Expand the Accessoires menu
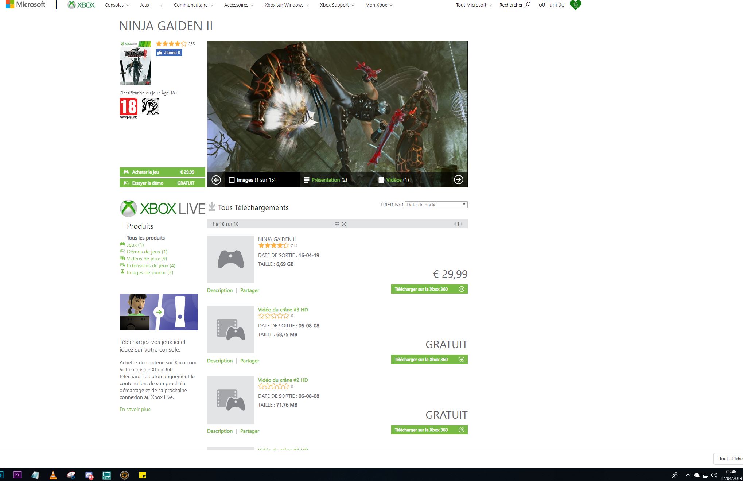Image resolution: width=743 pixels, height=481 pixels. (239, 5)
